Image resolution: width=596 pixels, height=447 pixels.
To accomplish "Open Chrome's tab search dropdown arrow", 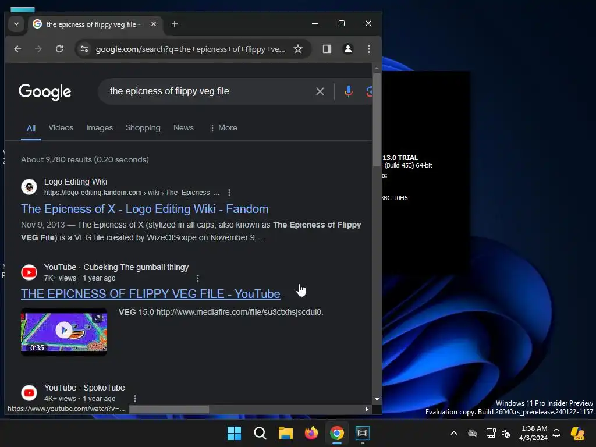I will tap(16, 24).
